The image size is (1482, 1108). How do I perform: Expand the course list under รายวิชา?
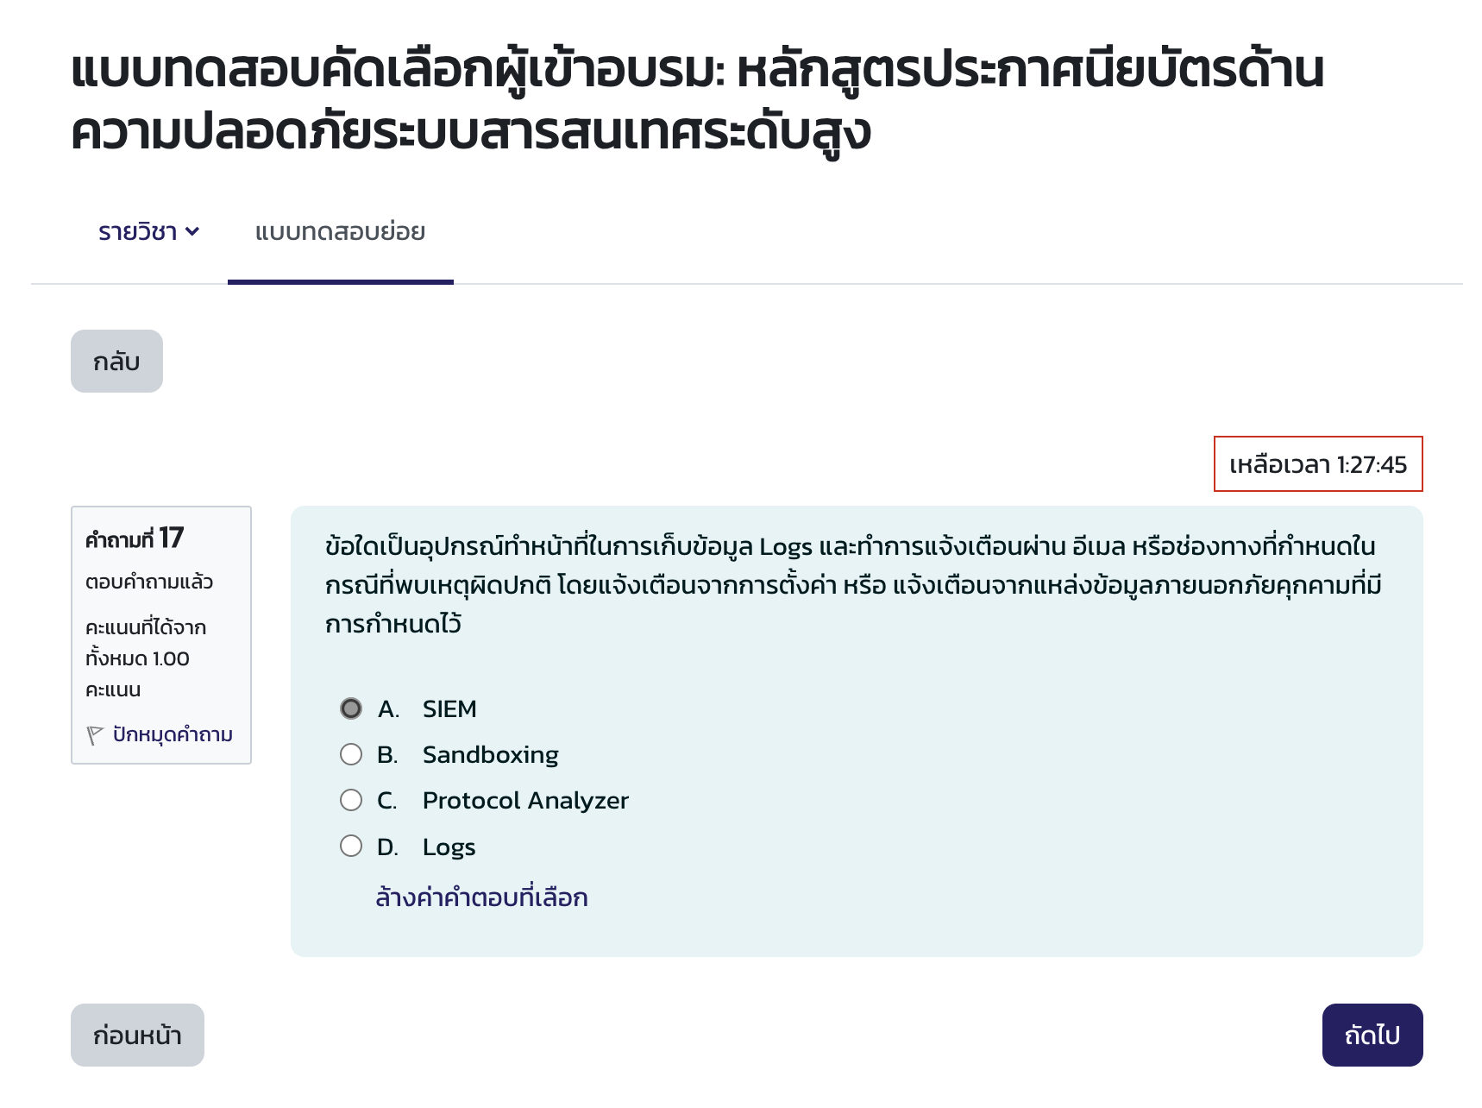tap(147, 231)
